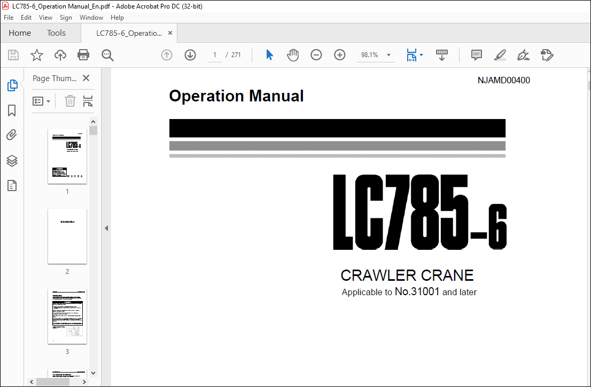Image resolution: width=591 pixels, height=387 pixels.
Task: Select page 2 Introduction thumbnail
Action: click(67, 236)
